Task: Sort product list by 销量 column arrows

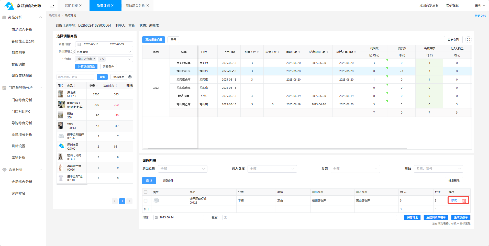Action: pyautogui.click(x=97, y=86)
